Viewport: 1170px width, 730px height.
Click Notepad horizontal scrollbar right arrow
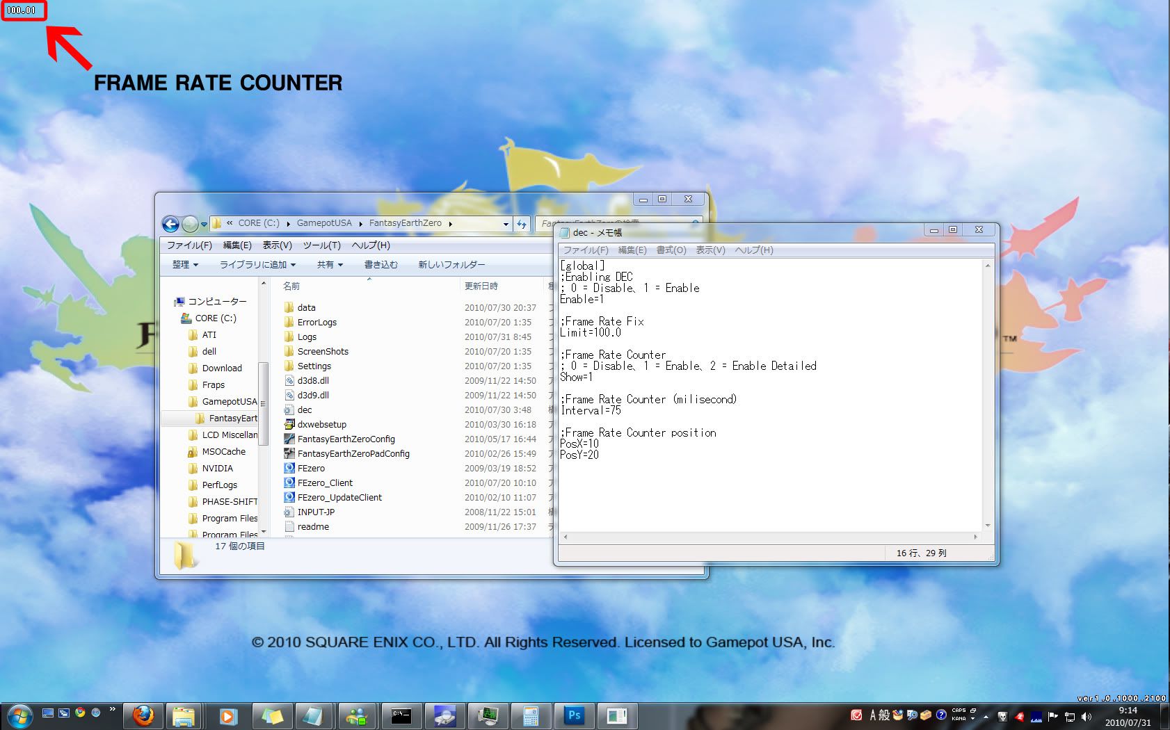click(975, 537)
